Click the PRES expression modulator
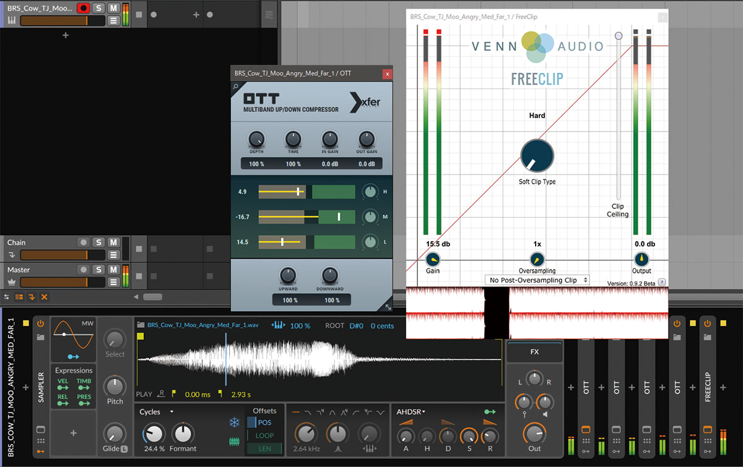This screenshot has height=467, width=743. [84, 400]
